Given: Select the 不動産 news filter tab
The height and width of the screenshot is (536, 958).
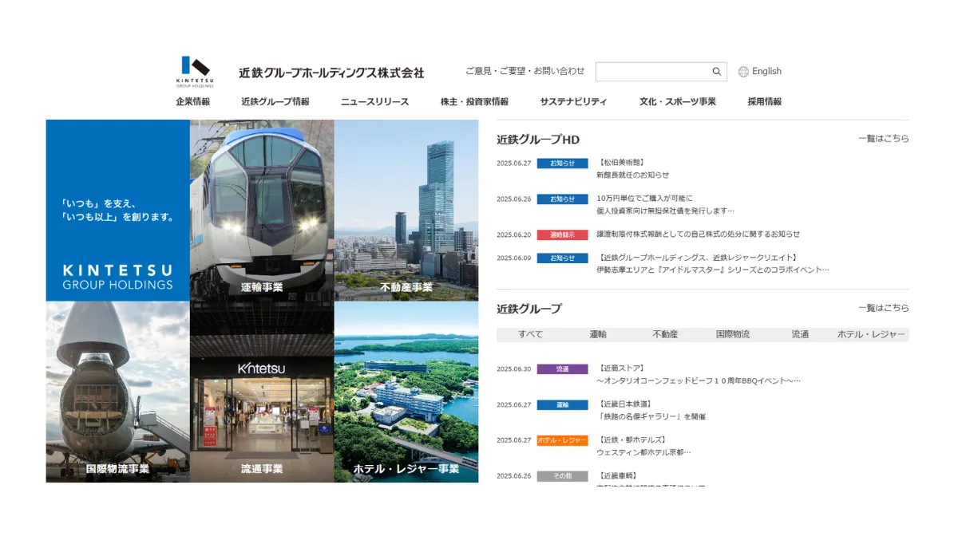Looking at the screenshot, I should 665,335.
